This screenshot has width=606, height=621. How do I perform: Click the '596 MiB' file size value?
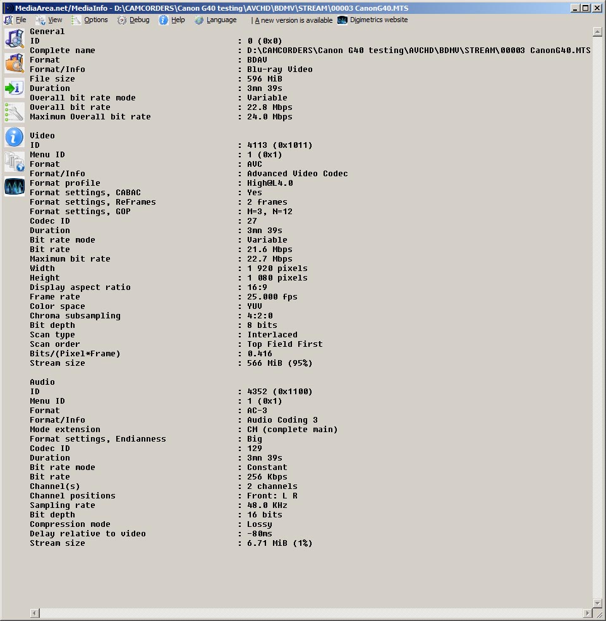(265, 79)
